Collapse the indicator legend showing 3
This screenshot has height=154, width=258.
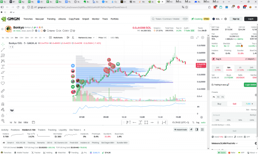11,47
